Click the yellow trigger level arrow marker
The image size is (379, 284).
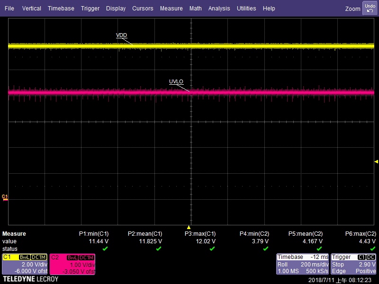click(376, 161)
